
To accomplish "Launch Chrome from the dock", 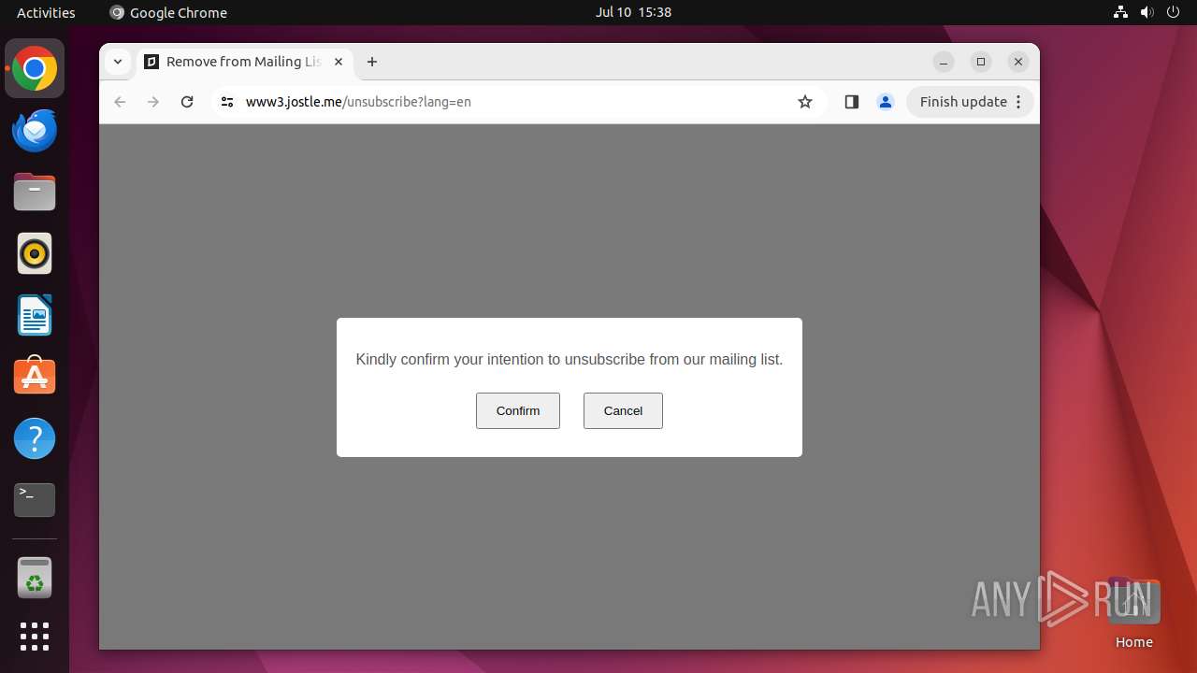I will 35,69.
